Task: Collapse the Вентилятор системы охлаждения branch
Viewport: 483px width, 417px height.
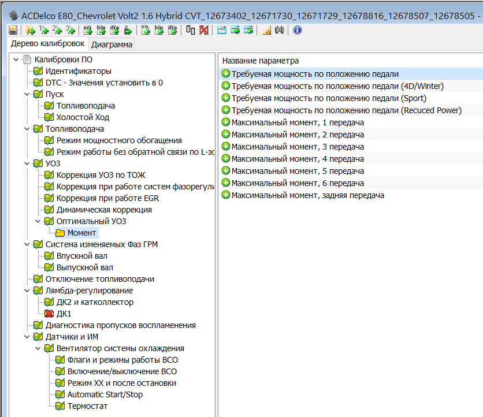Action: (x=38, y=348)
